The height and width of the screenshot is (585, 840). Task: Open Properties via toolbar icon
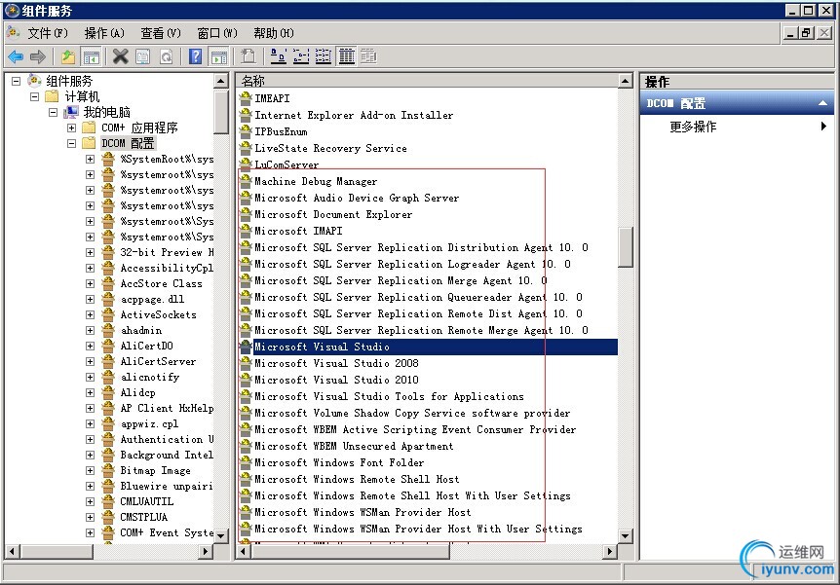pos(143,56)
